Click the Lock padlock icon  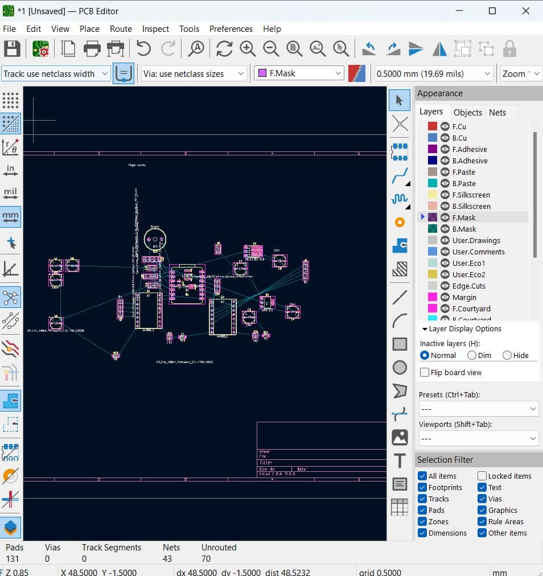[509, 48]
